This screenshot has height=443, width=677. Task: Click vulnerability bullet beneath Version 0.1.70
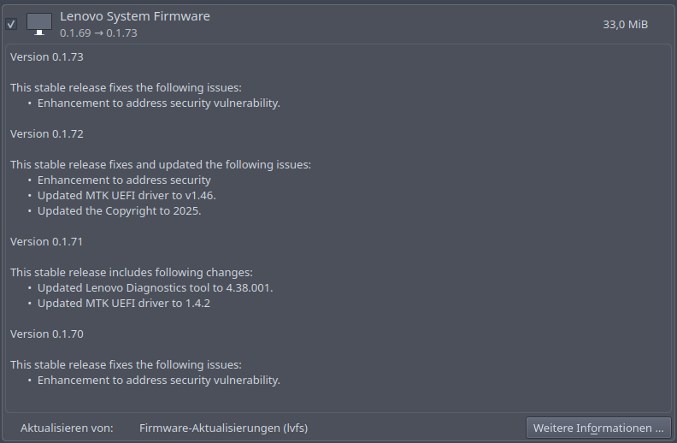(158, 380)
